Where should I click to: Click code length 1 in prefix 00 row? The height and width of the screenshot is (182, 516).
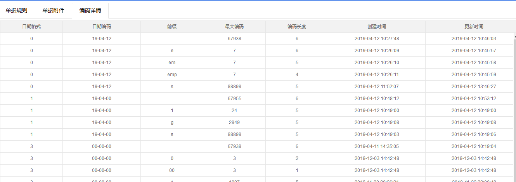[297, 170]
